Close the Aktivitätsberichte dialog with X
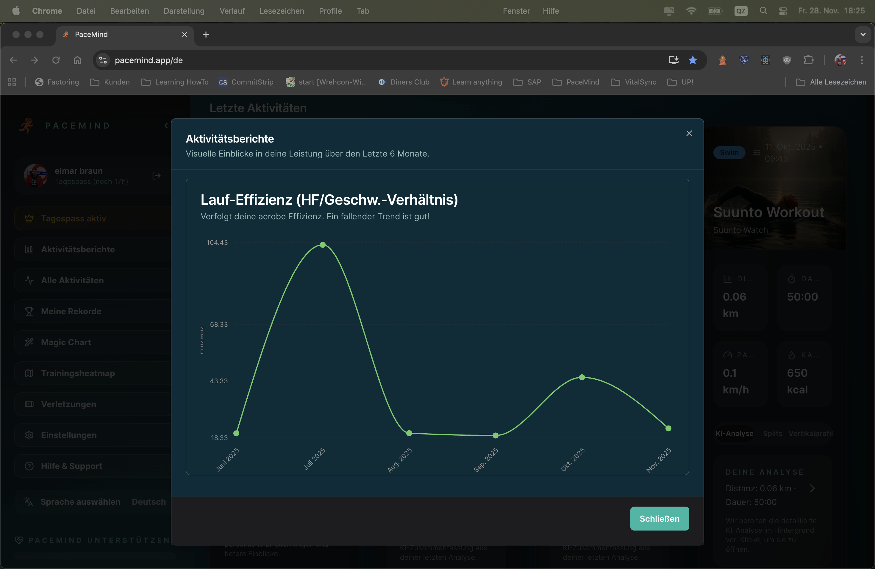875x569 pixels. tap(689, 133)
